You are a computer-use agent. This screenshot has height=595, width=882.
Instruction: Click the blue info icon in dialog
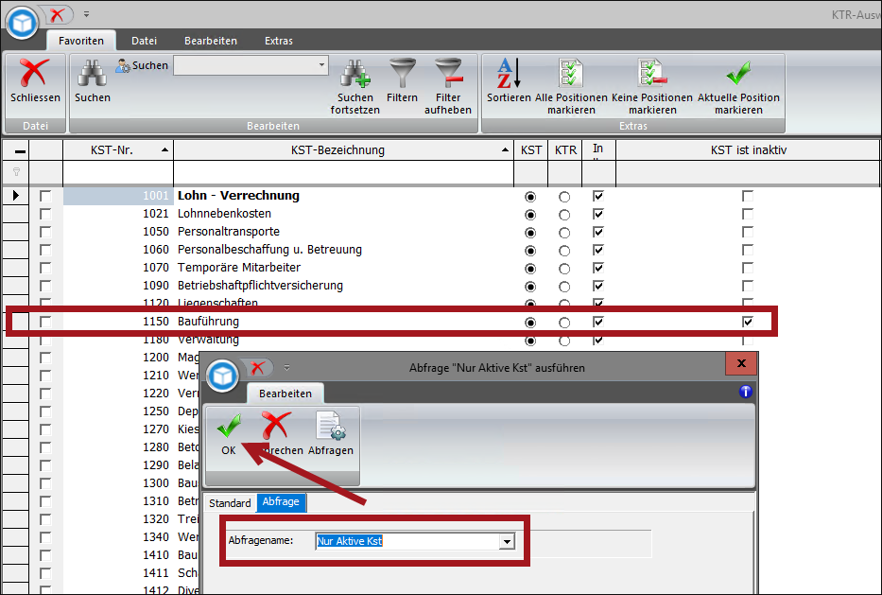745,392
